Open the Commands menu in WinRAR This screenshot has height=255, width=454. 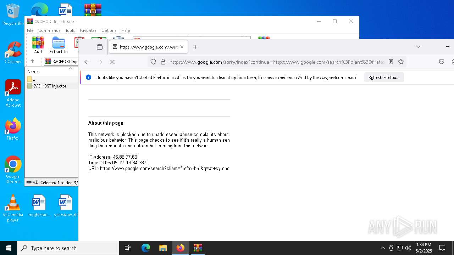click(49, 30)
